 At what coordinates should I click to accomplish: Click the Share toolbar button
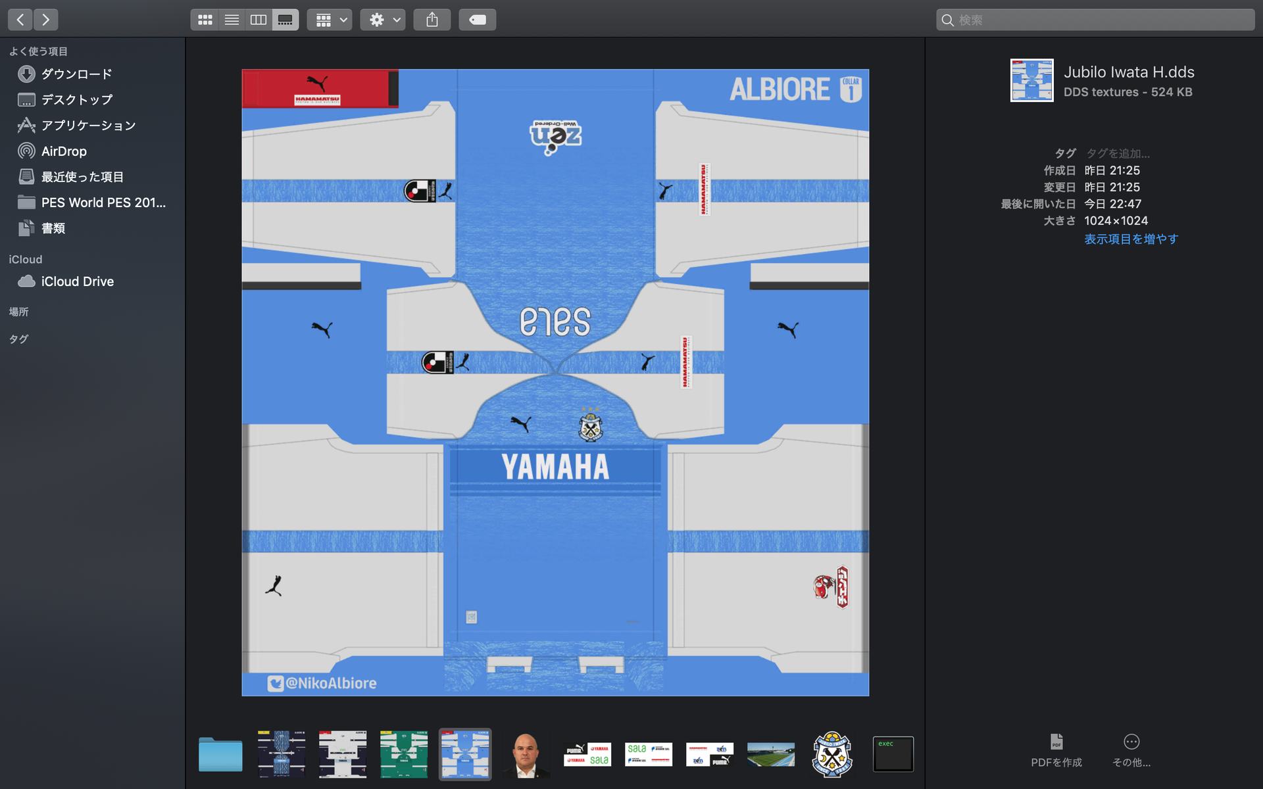(432, 20)
